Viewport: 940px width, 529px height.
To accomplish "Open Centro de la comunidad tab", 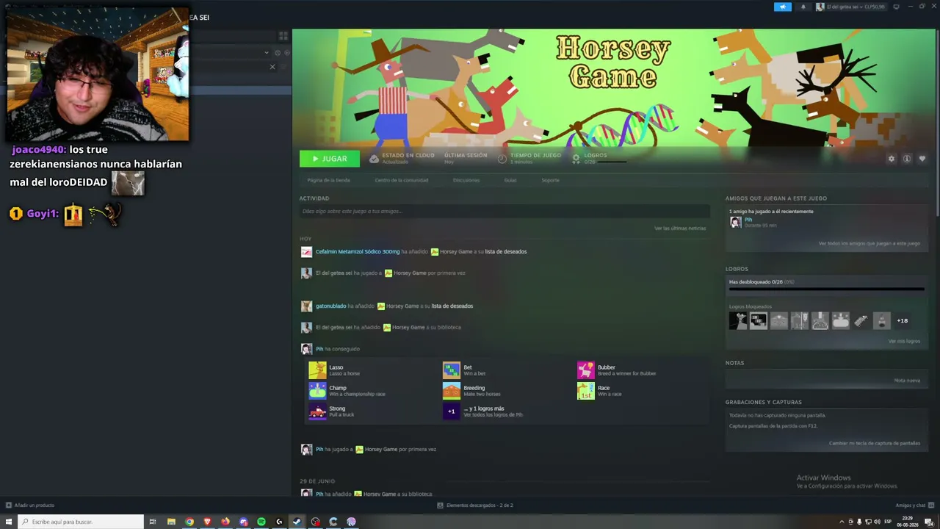I will point(401,180).
